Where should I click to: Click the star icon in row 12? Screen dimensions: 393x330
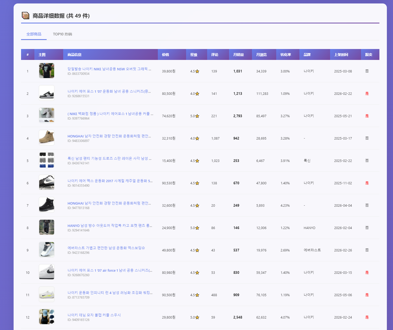tap(197, 317)
